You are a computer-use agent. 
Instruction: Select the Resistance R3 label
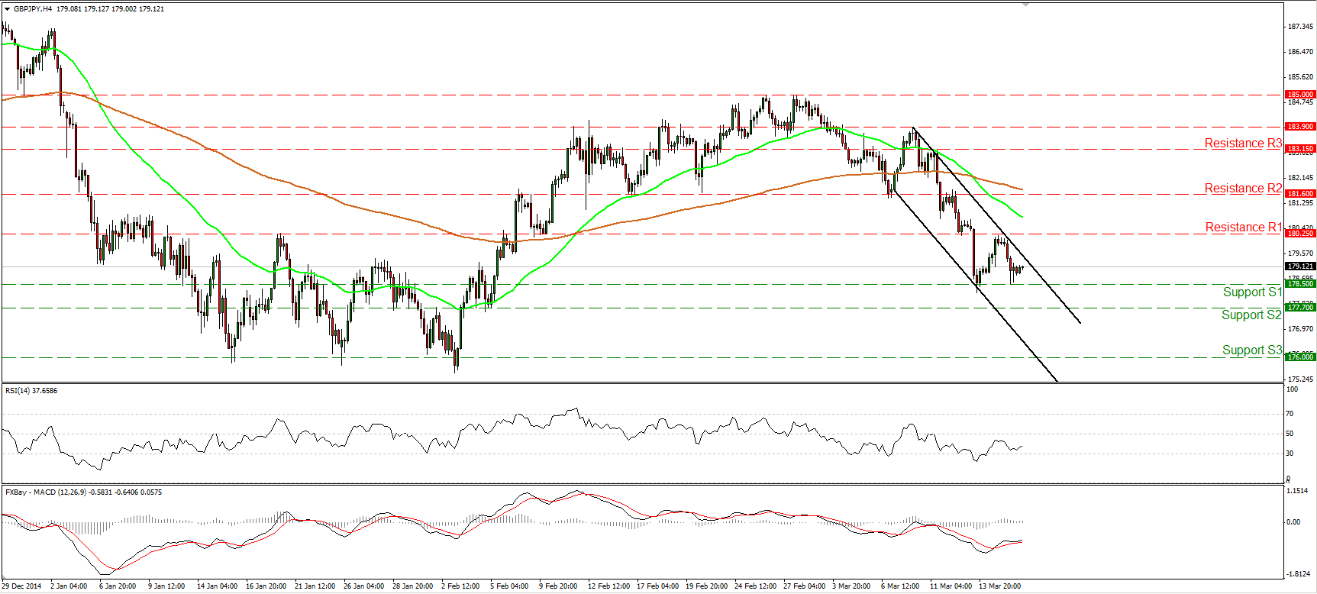click(1243, 144)
